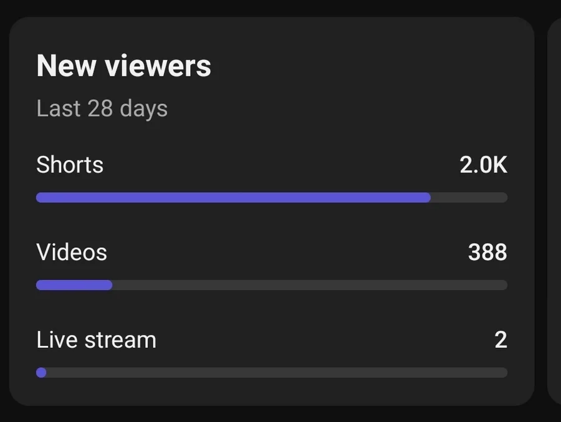This screenshot has width=561, height=422.
Task: Click the gray unfilled end of Shorts bar
Action: click(469, 197)
